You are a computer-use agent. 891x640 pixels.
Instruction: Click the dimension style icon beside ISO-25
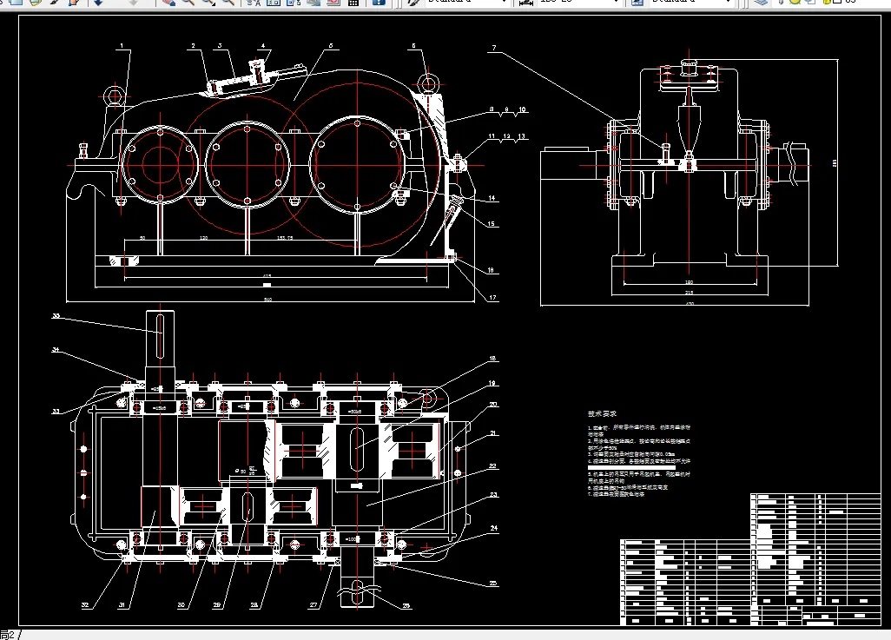coord(526,2)
